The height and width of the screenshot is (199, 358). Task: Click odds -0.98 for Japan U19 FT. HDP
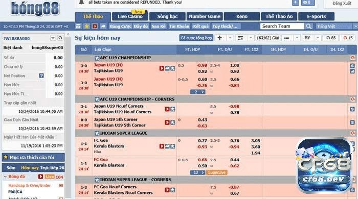point(202,65)
